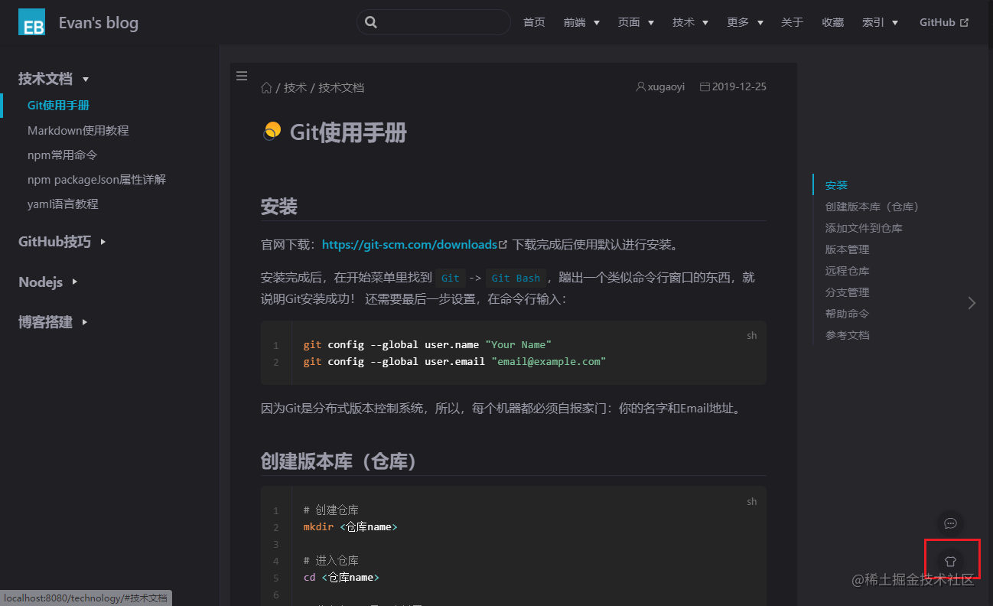
Task: Open npm常用命令 in sidebar
Action: 63,155
